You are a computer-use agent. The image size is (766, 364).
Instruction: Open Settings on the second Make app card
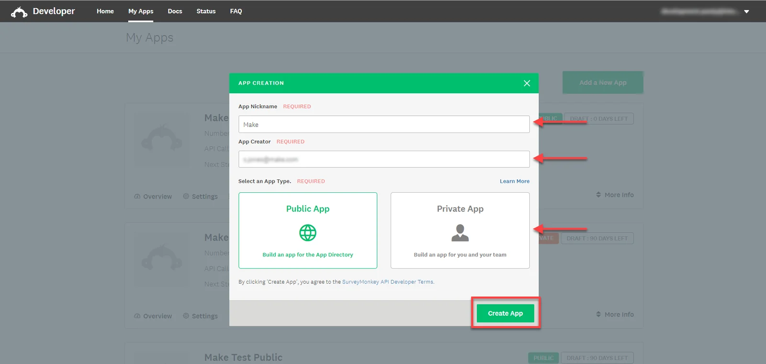click(x=200, y=316)
